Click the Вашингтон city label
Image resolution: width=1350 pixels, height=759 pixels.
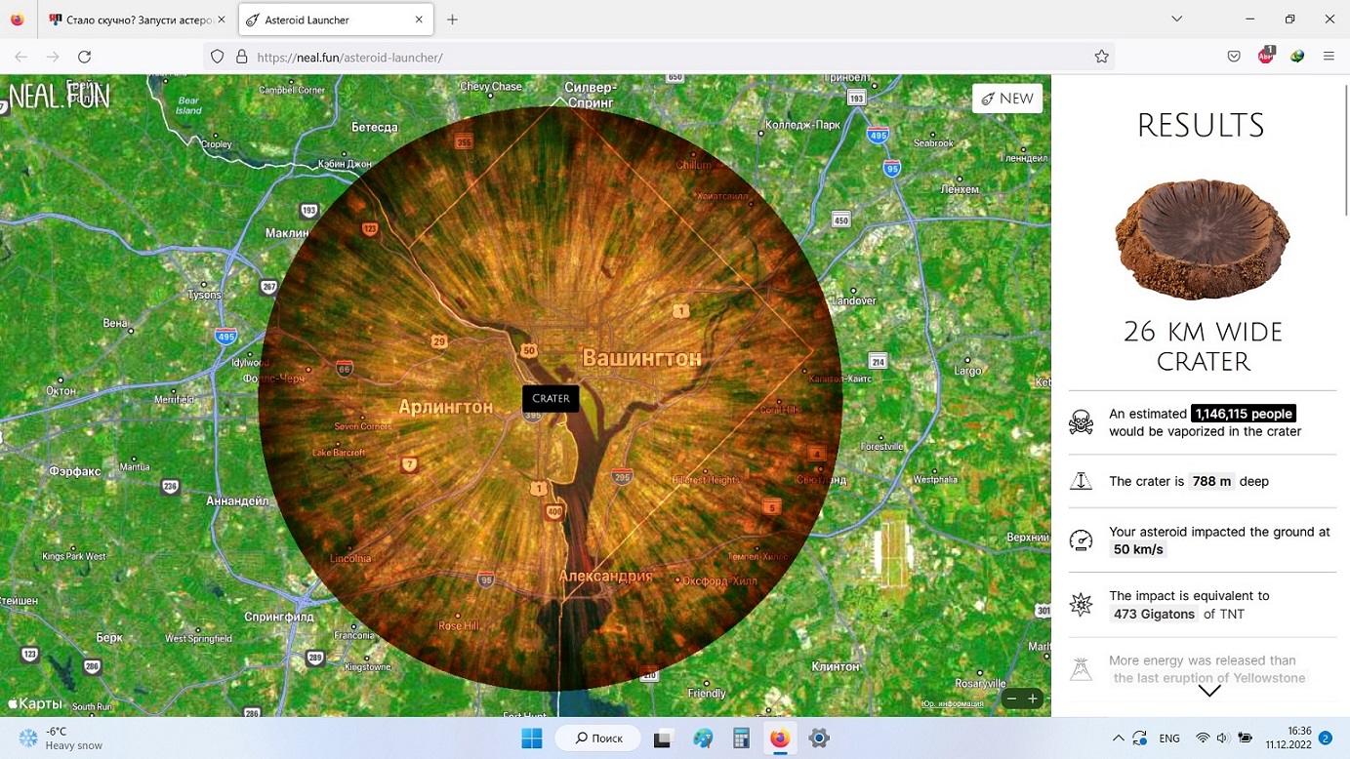641,358
